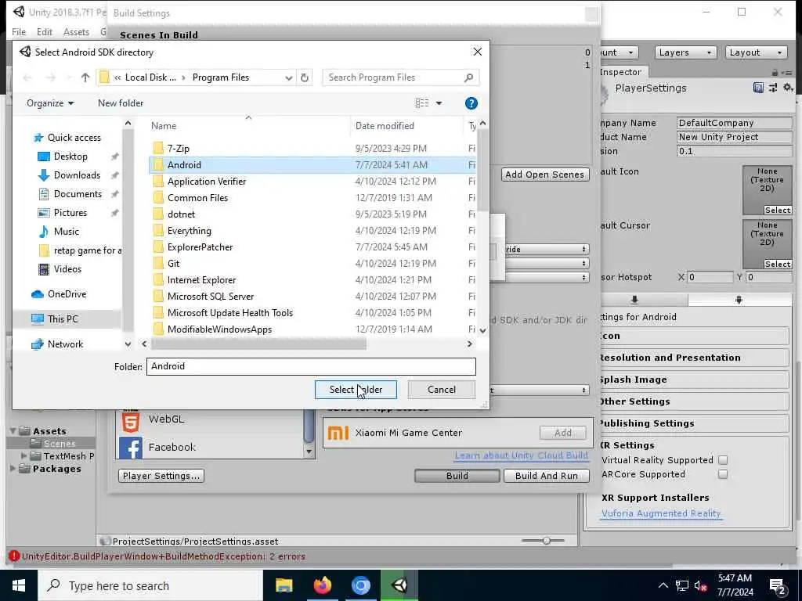Screen dimensions: 802x601
Task: Open Music in navigation pane
Action: click(x=67, y=232)
